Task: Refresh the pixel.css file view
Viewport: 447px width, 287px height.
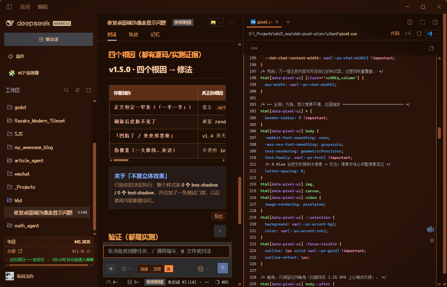Action: pos(419,34)
